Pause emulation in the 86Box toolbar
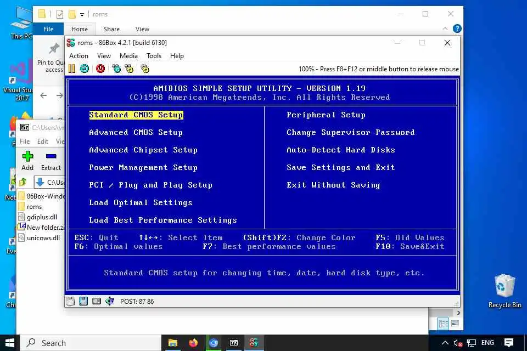 pos(71,69)
